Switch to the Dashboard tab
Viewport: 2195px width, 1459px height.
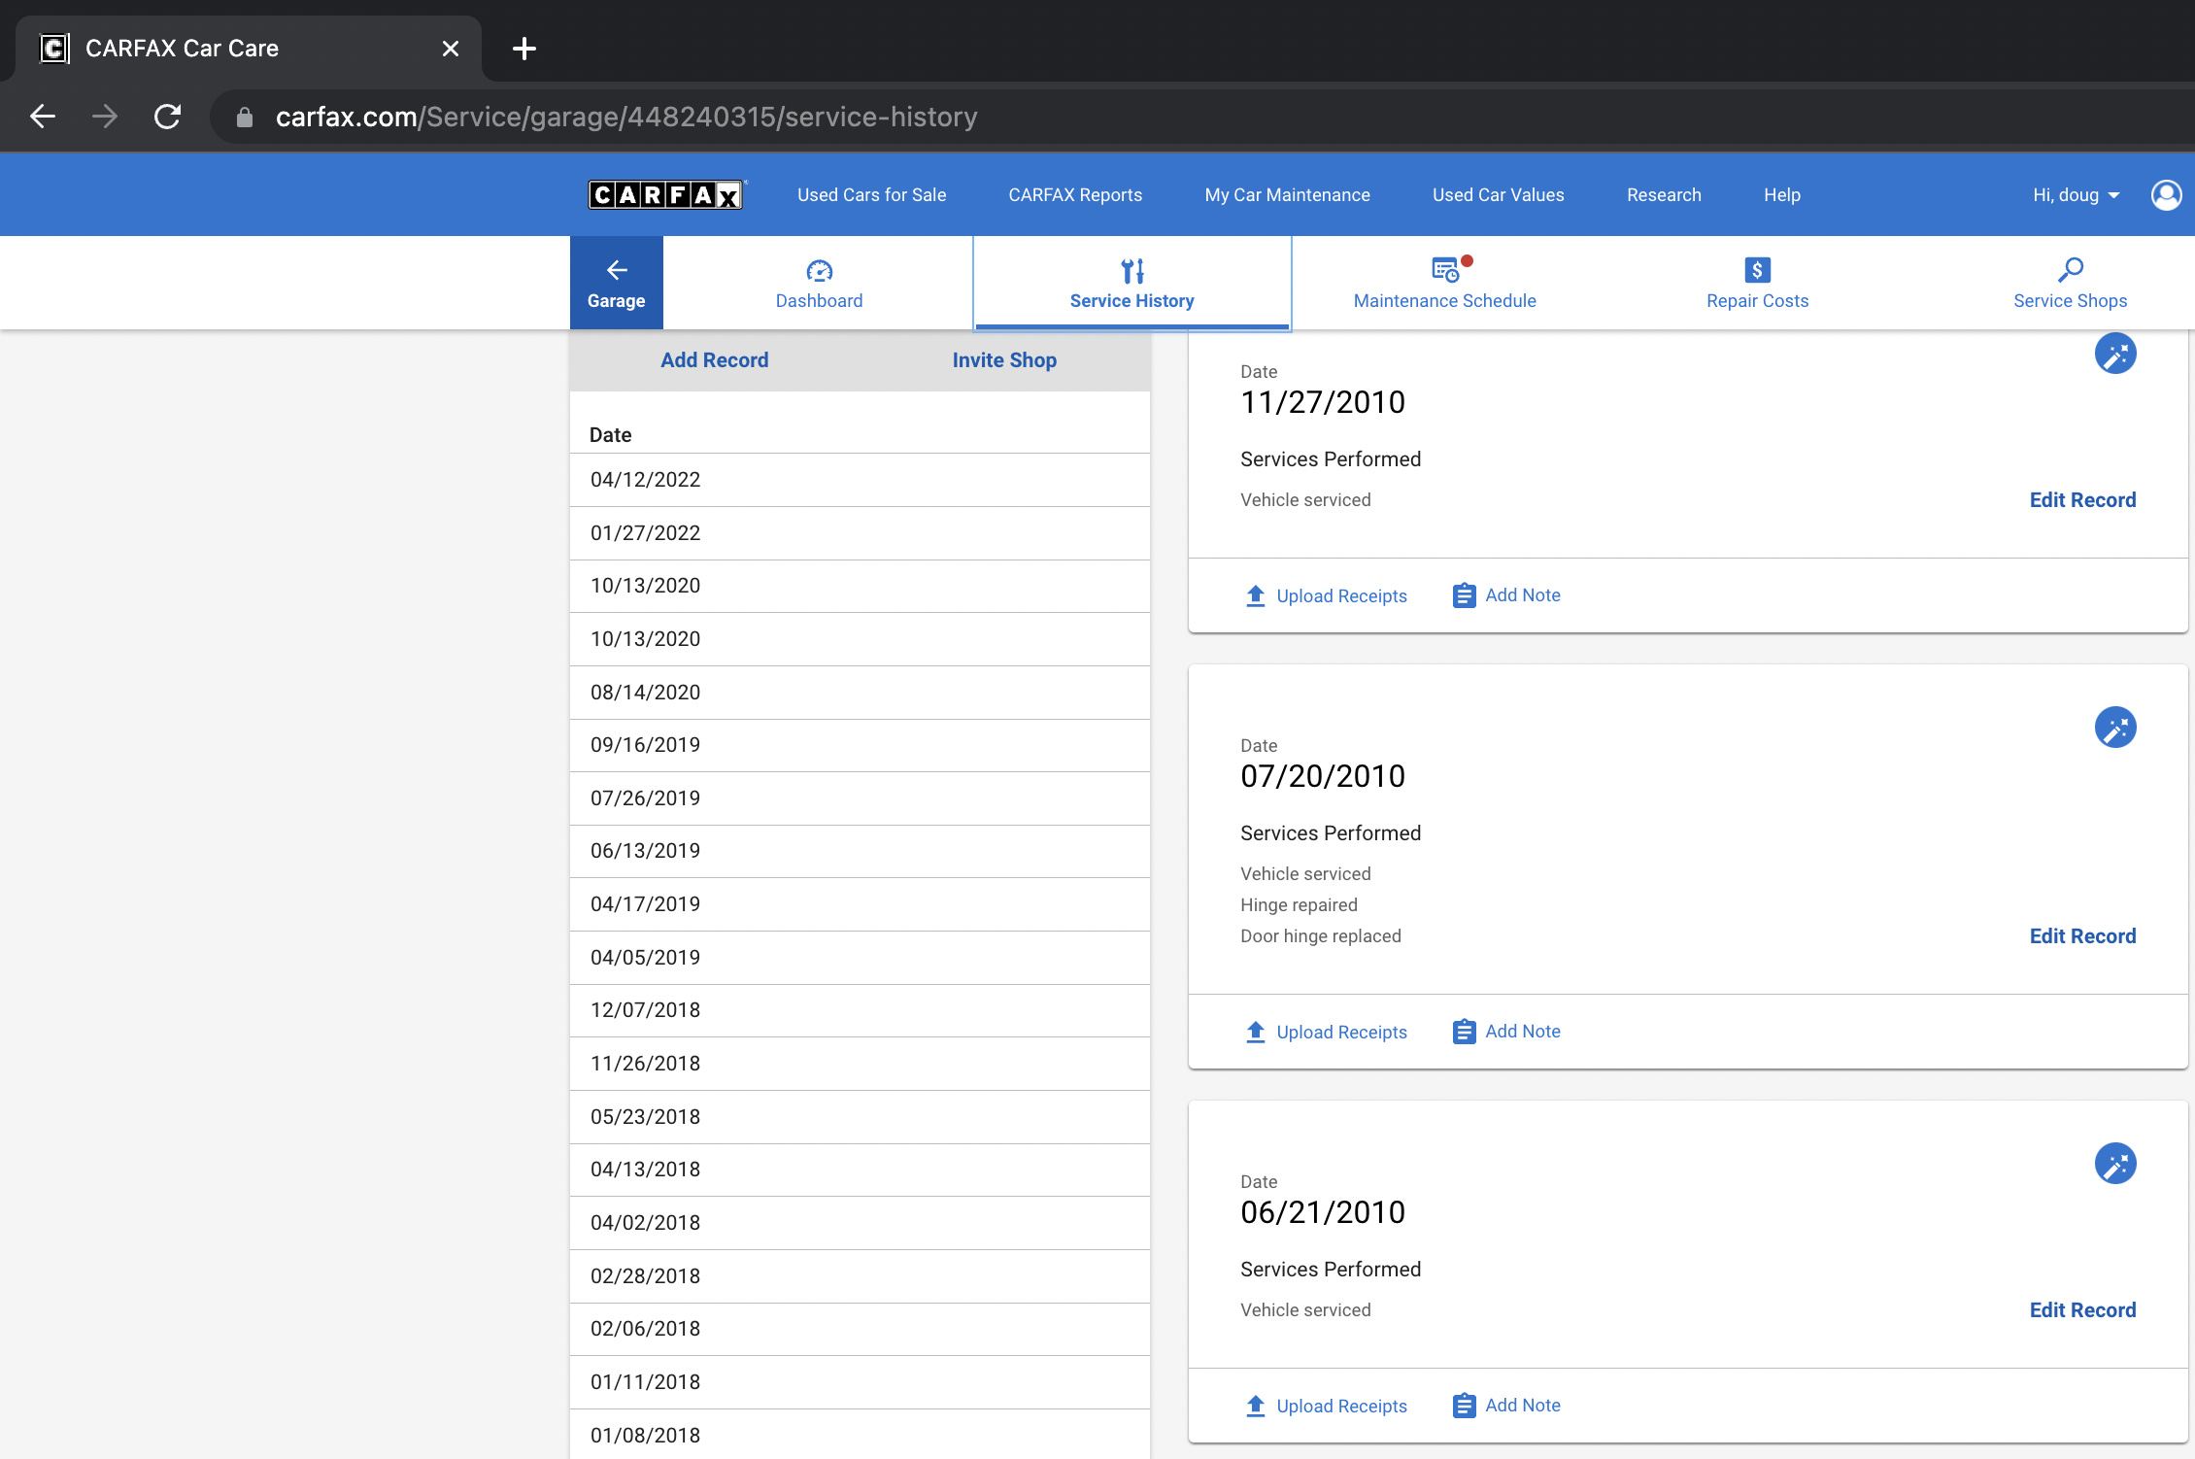[820, 283]
